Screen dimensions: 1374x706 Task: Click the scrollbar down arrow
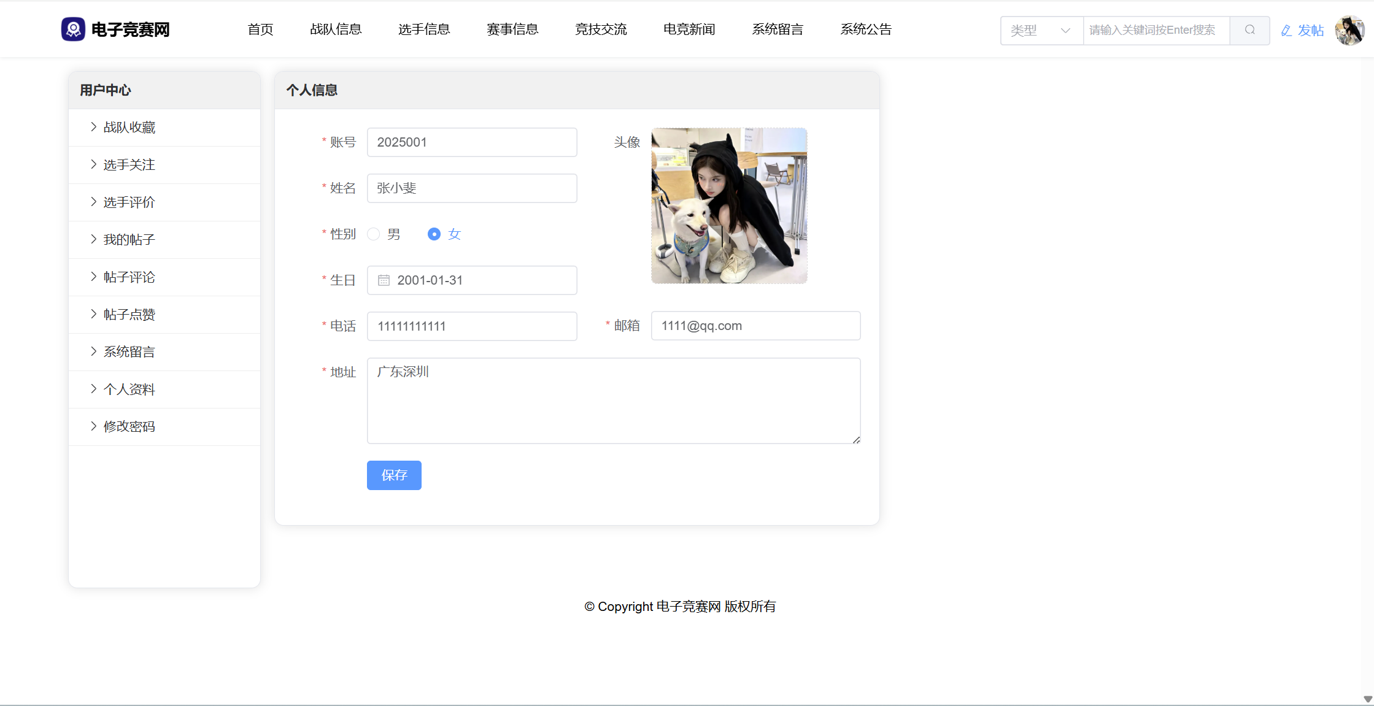1367,699
